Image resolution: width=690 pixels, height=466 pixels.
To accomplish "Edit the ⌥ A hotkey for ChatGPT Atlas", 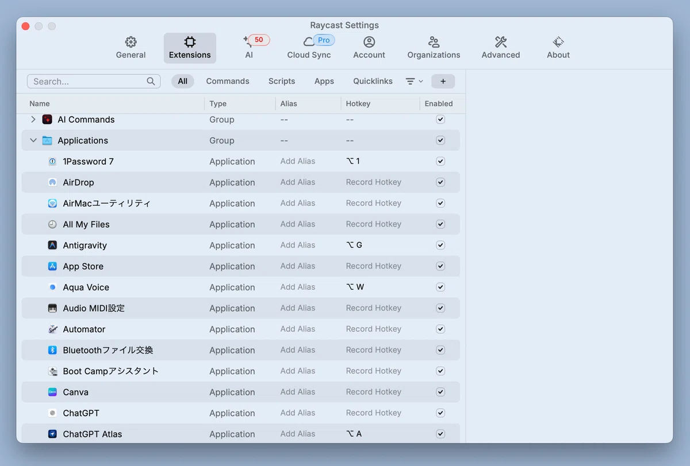I will 354,434.
